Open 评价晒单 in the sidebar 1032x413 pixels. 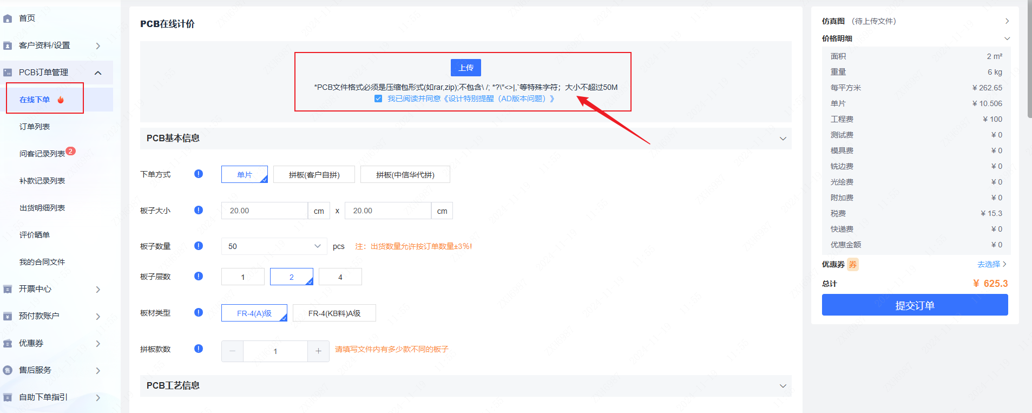[35, 235]
